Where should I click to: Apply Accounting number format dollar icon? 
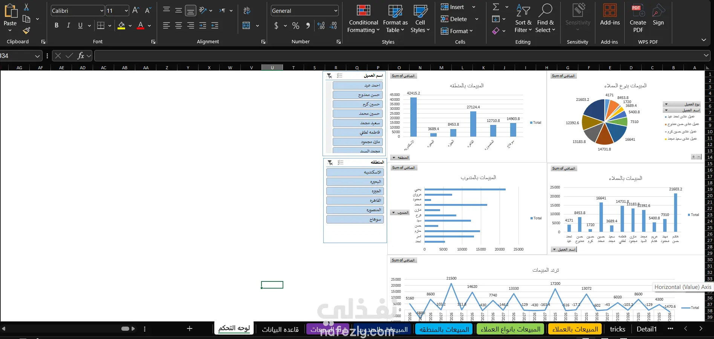coord(276,25)
